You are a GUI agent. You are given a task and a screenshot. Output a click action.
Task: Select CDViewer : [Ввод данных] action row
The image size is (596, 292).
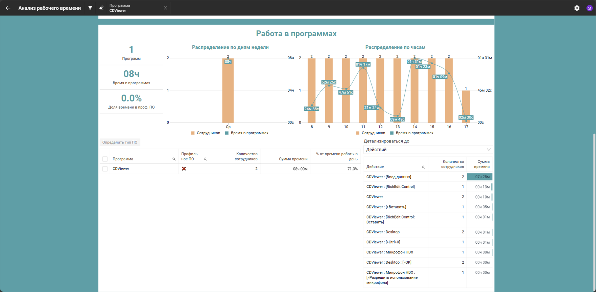click(x=428, y=177)
